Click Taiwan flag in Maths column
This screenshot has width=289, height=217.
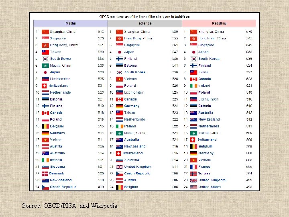click(x=45, y=52)
